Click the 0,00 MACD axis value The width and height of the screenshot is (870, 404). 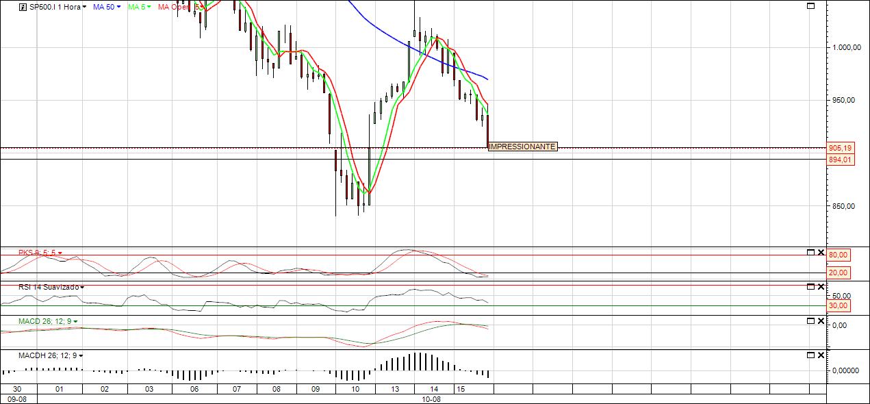point(840,325)
